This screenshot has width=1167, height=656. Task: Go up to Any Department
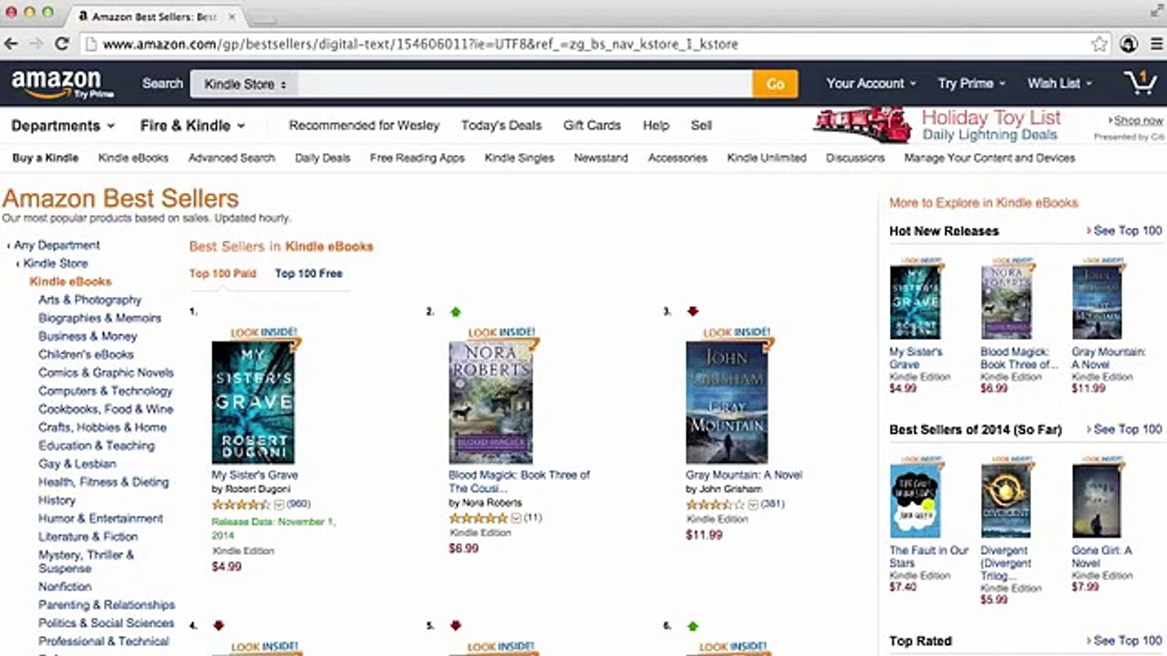pyautogui.click(x=57, y=245)
